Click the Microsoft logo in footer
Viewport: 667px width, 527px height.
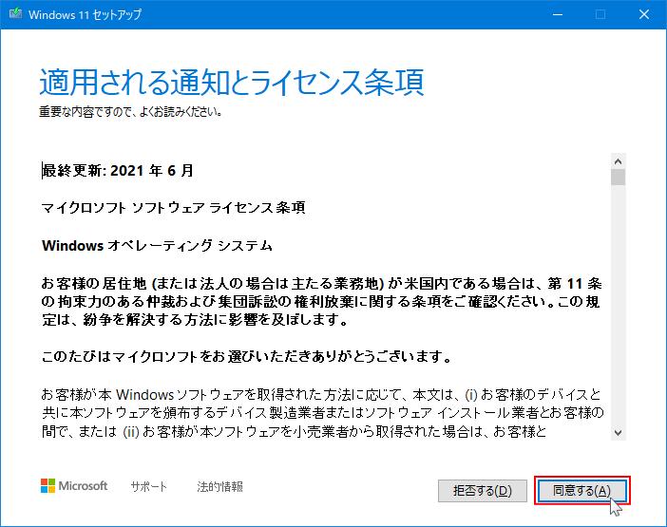pyautogui.click(x=74, y=486)
